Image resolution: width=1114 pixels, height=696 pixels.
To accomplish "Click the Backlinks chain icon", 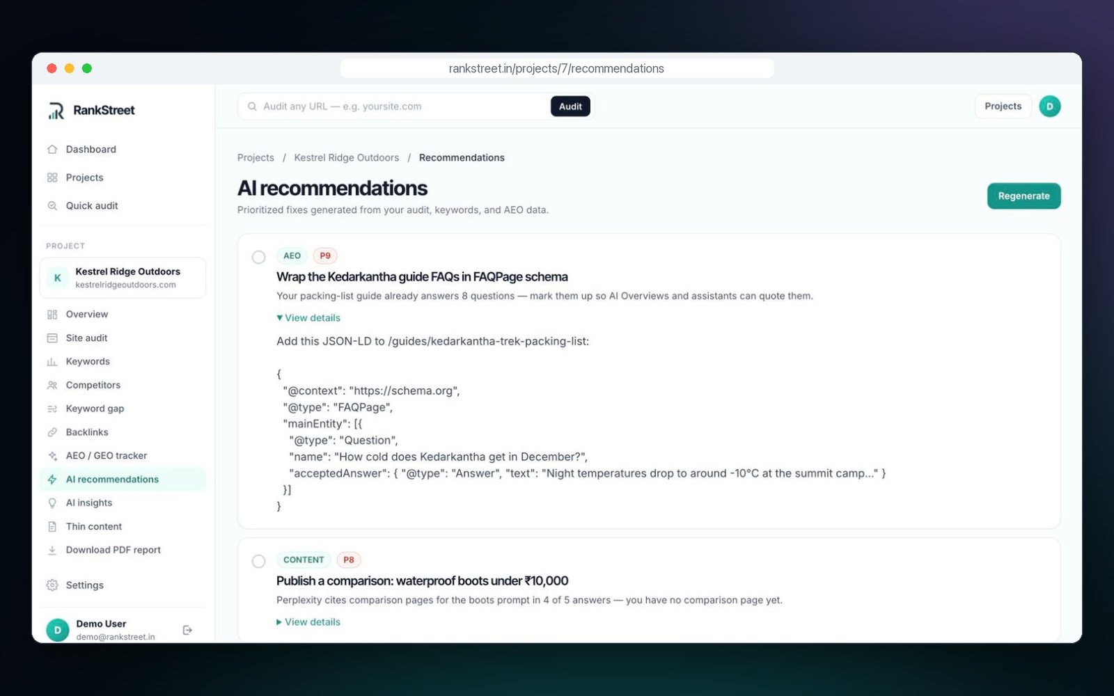I will click(52, 432).
